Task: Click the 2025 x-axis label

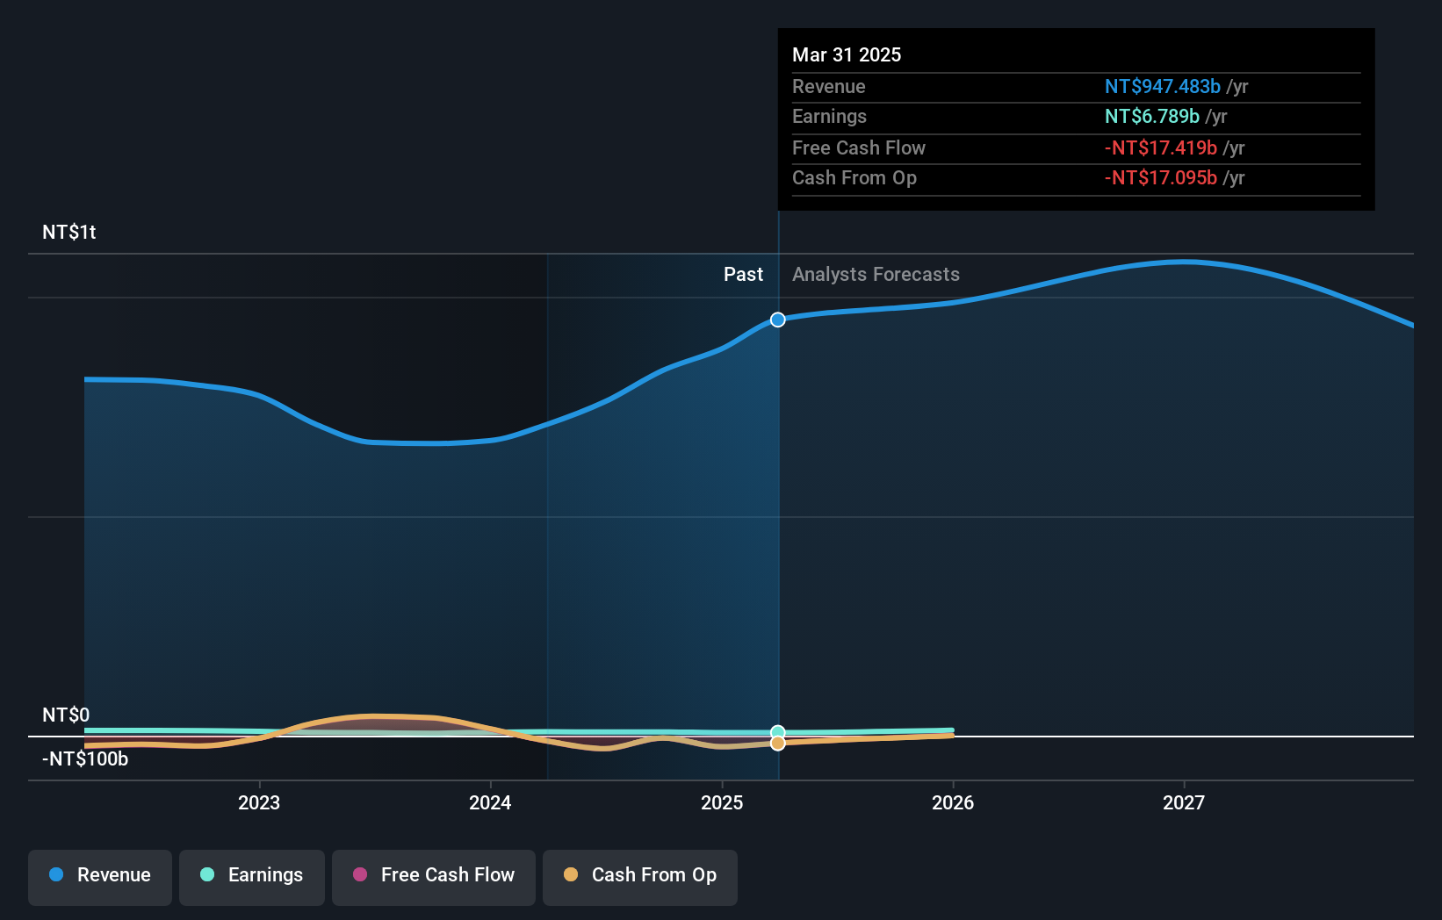Action: (x=722, y=802)
